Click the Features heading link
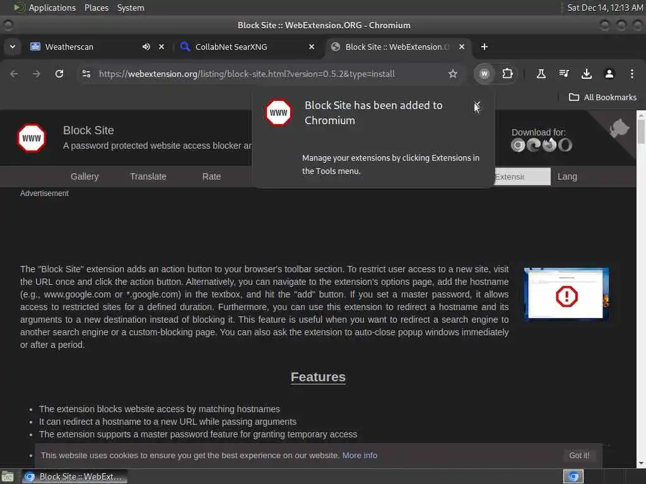Screen dimensions: 646x484 point(318,377)
